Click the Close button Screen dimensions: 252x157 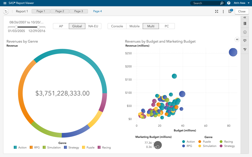(x=241, y=11)
